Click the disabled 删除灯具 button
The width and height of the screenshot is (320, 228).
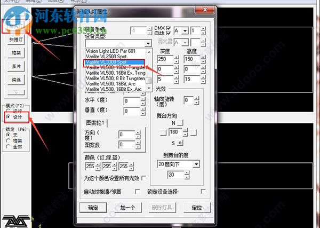pyautogui.click(x=162, y=208)
